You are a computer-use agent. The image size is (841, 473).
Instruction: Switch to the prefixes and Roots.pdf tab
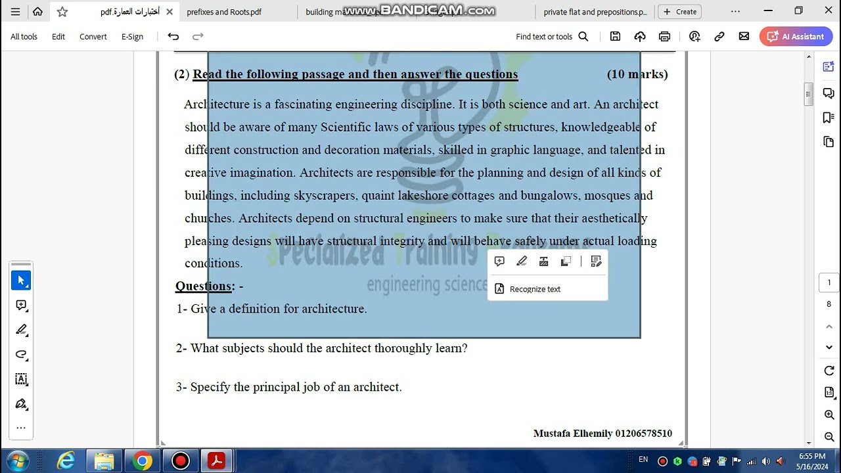click(224, 12)
